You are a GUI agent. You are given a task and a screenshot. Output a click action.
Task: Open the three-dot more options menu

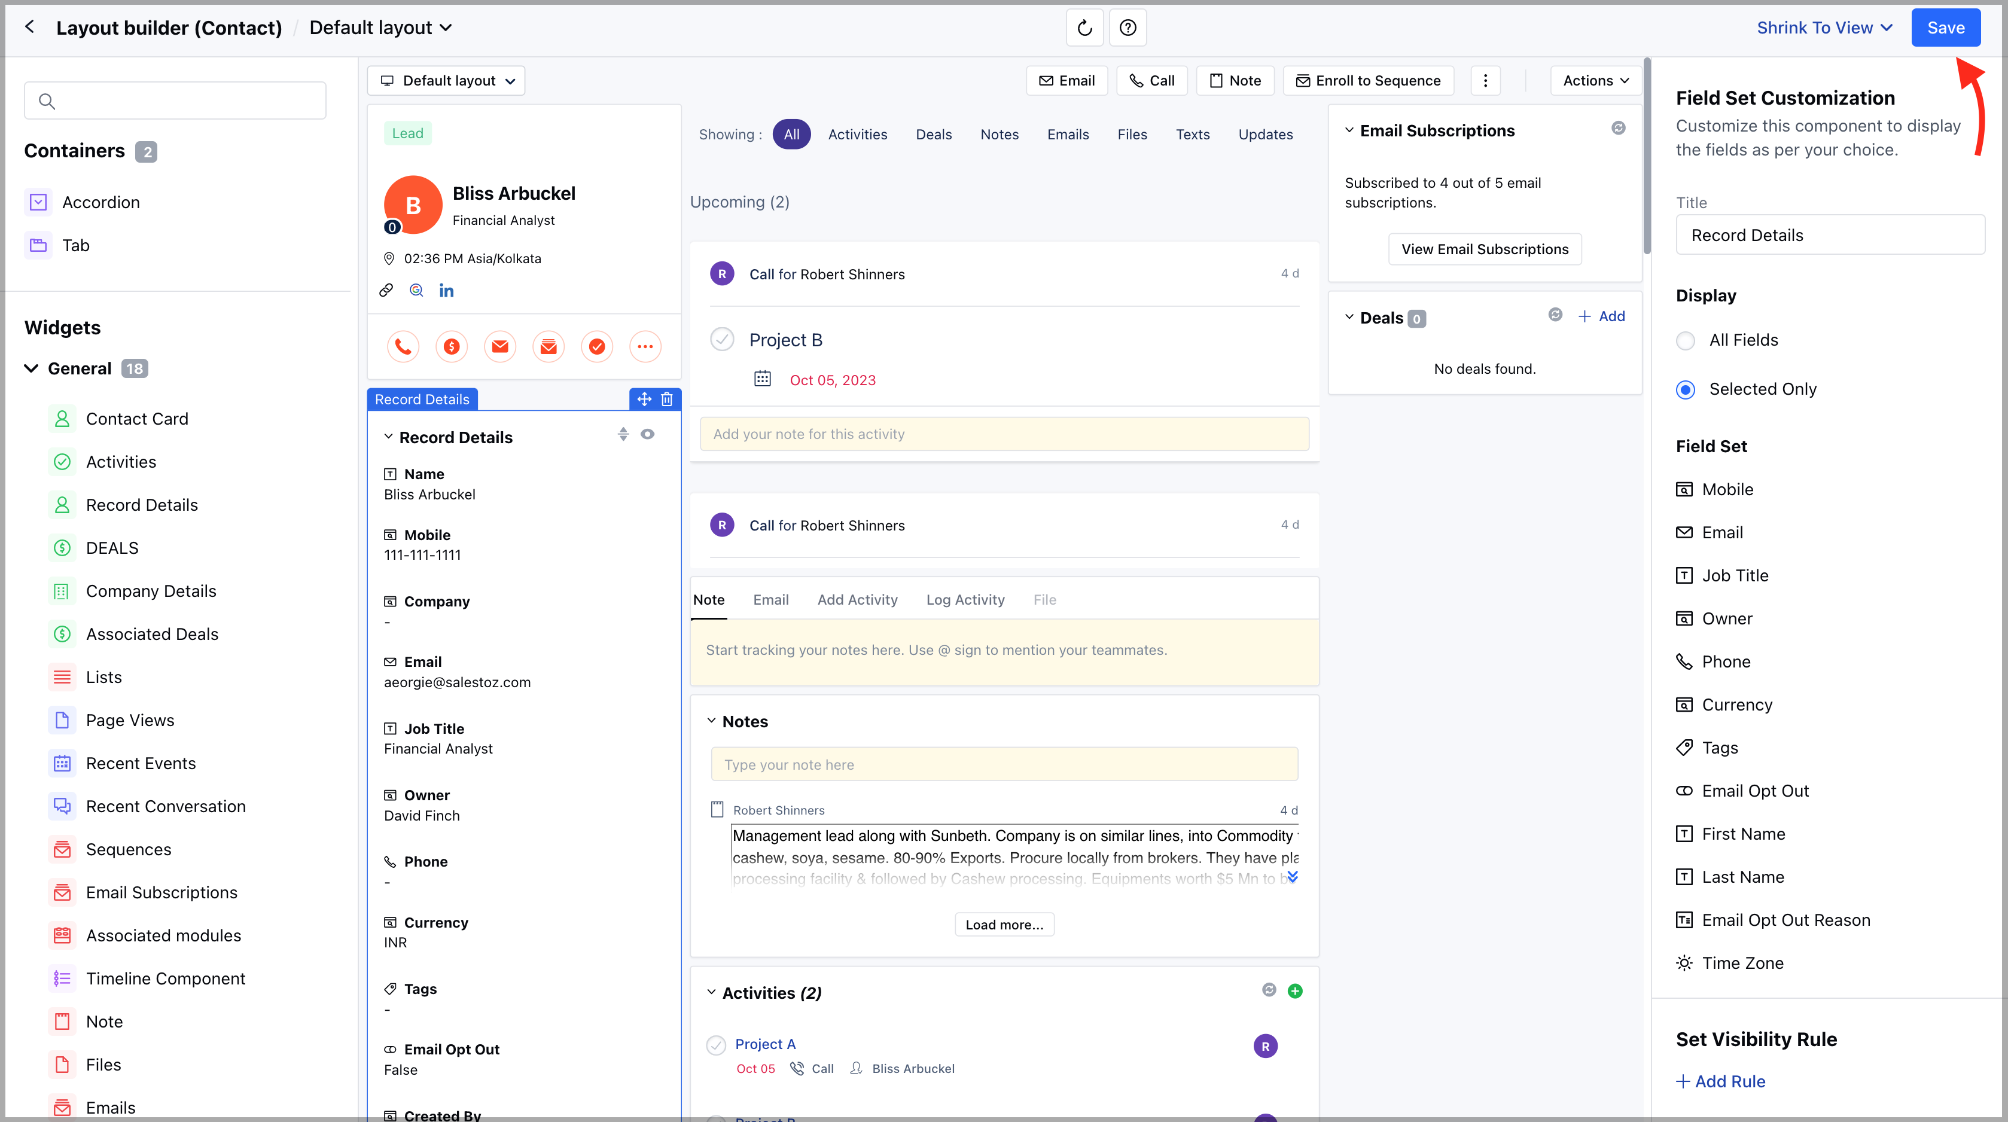(1485, 80)
